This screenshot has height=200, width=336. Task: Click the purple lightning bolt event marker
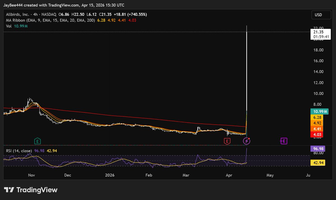pos(246,141)
